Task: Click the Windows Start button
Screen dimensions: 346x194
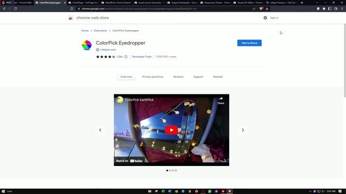Action: coord(3,191)
